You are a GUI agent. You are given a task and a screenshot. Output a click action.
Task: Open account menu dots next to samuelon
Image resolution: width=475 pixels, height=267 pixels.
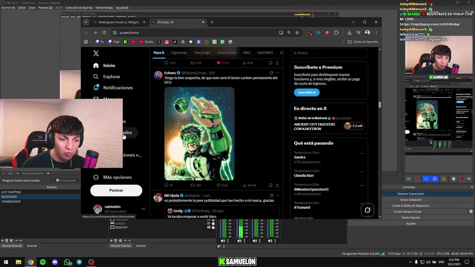143,209
